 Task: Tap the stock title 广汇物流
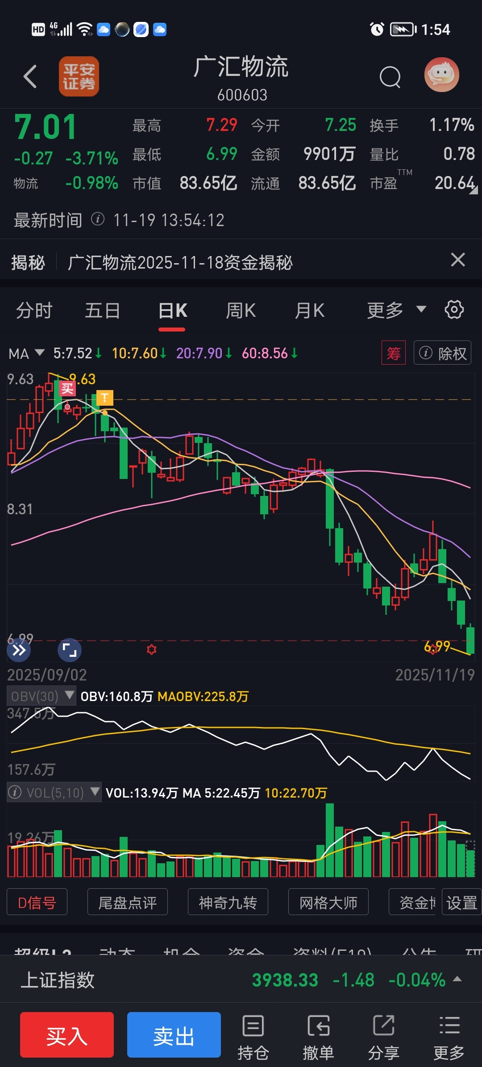tap(241, 67)
